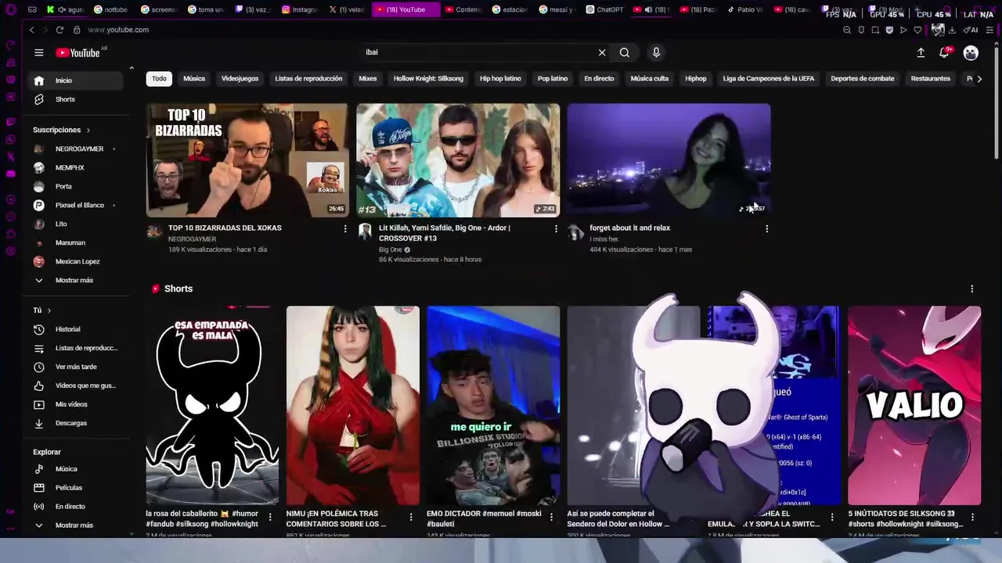Click the magnifier search button
The image size is (1002, 563).
click(624, 52)
